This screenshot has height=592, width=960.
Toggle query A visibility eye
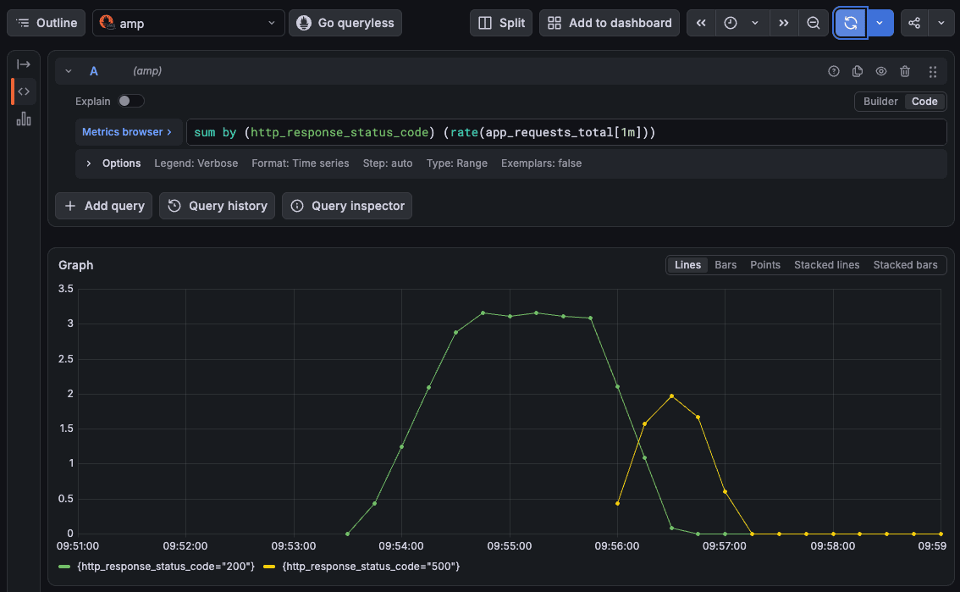click(x=881, y=71)
